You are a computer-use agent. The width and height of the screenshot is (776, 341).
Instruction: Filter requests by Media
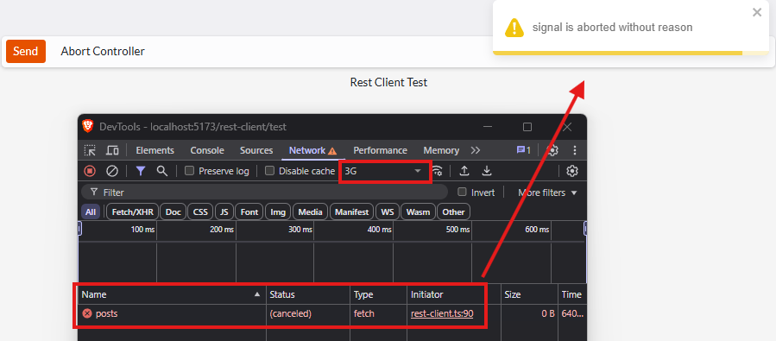[x=310, y=212]
